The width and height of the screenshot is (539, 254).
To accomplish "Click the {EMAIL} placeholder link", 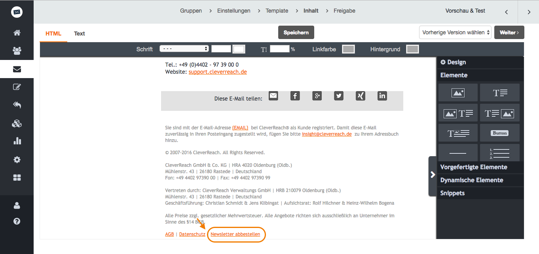I will tap(240, 128).
